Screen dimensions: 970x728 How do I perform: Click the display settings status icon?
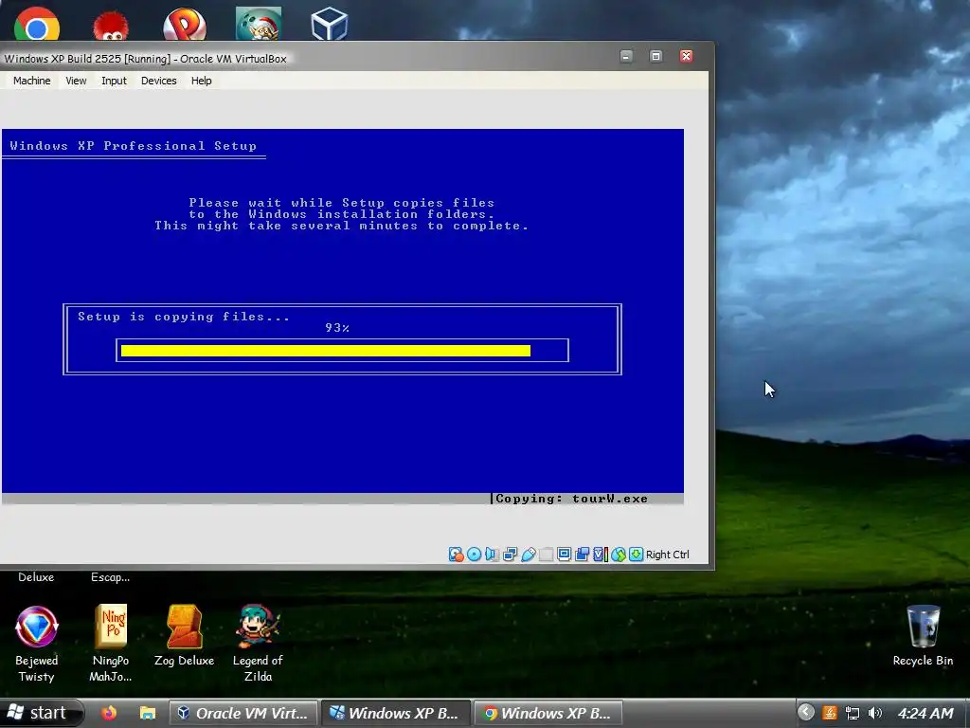click(564, 554)
